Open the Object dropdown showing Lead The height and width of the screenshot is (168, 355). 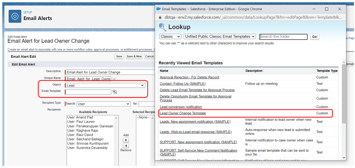point(105,86)
